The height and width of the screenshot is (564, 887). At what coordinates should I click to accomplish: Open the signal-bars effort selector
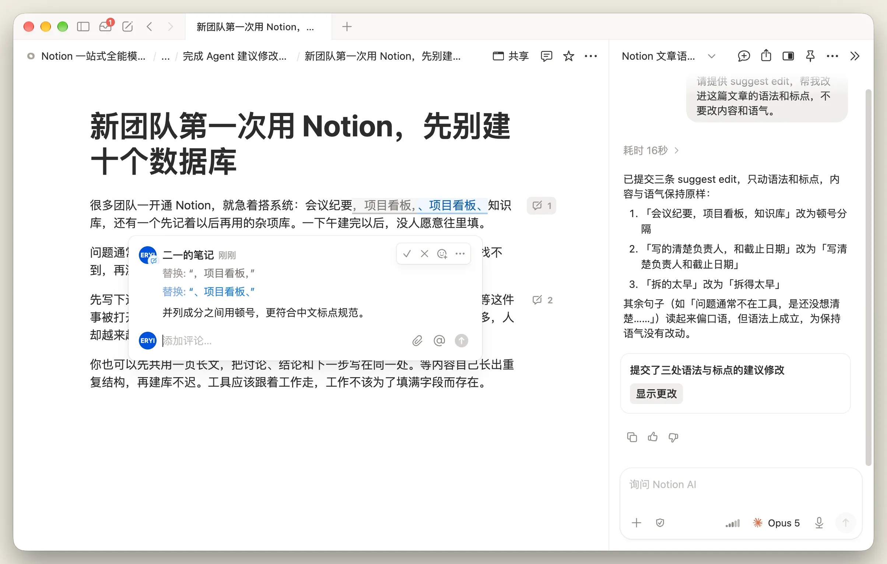[733, 523]
